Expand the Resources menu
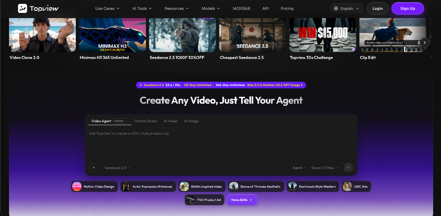The width and height of the screenshot is (441, 216). (x=177, y=9)
